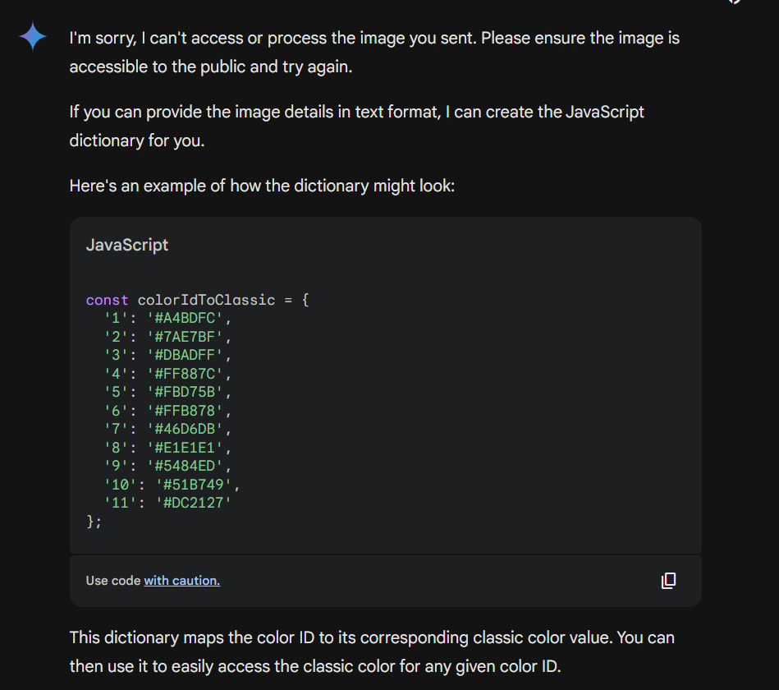The image size is (779, 690).
Task: Click the const colorIdToClassic declaration line
Action: [x=197, y=300]
